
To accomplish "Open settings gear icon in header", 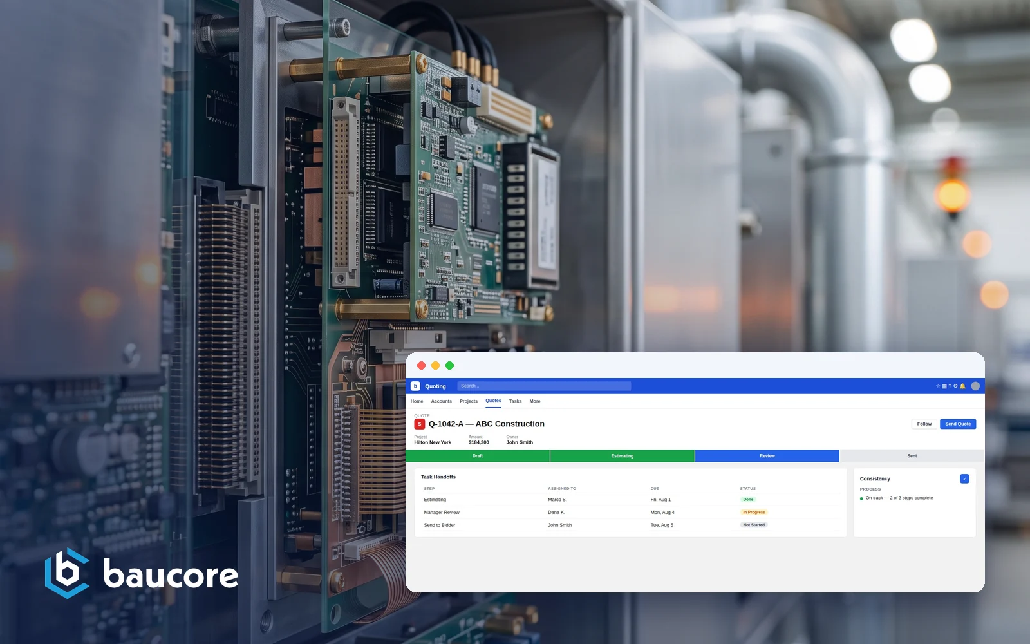I will [x=955, y=386].
